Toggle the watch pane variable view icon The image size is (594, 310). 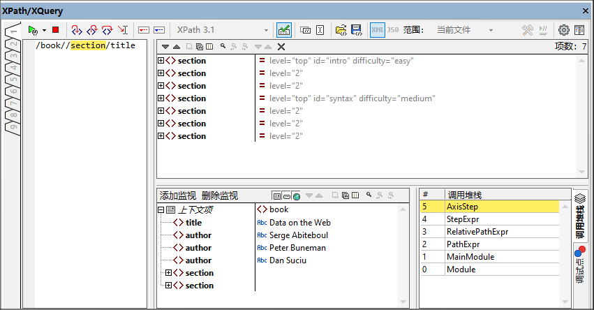287,196
